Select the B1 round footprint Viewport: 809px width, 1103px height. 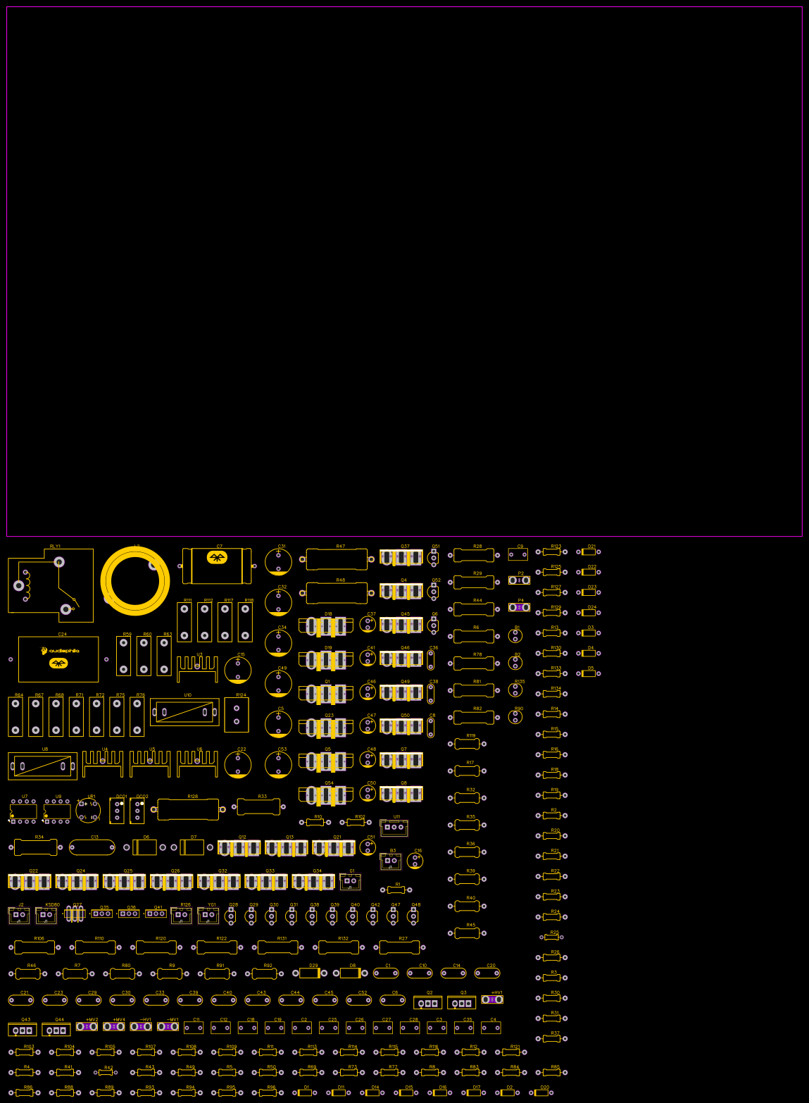pos(515,636)
